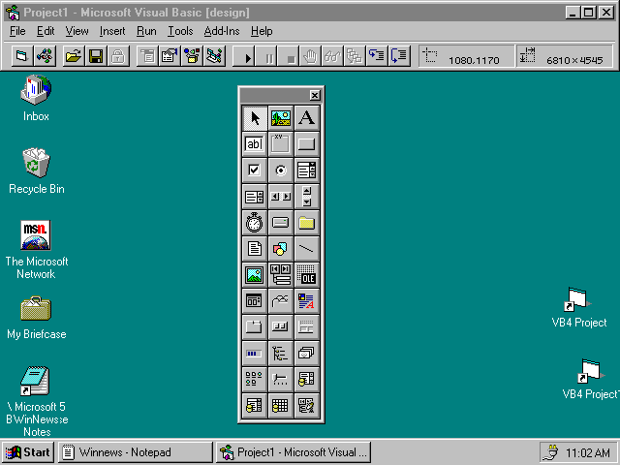This screenshot has width=620, height=465.
Task: Select the OptionButton radio control tool
Action: click(x=281, y=170)
